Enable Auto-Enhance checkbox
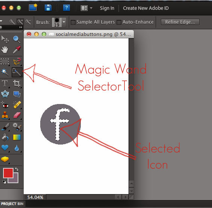Image resolution: width=212 pixels, height=208 pixels. pyautogui.click(x=119, y=22)
